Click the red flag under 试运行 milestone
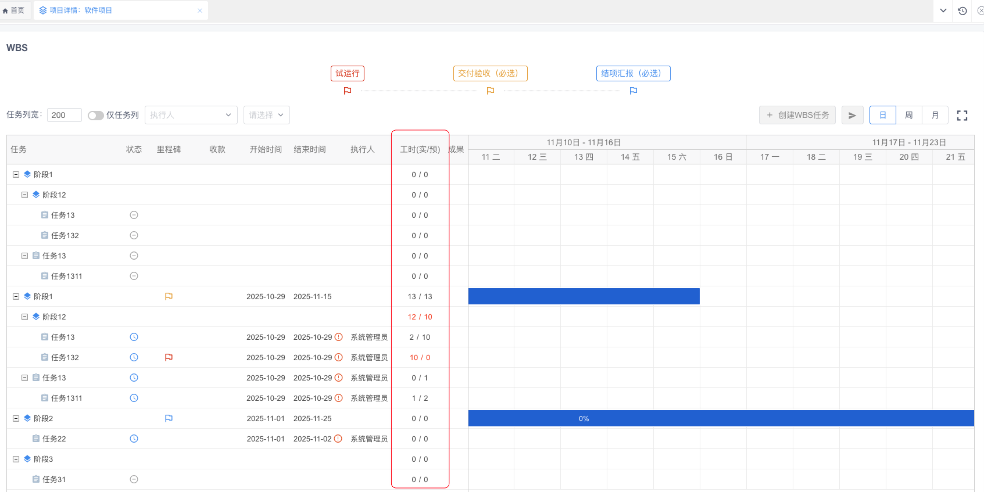The width and height of the screenshot is (984, 492). (x=348, y=91)
